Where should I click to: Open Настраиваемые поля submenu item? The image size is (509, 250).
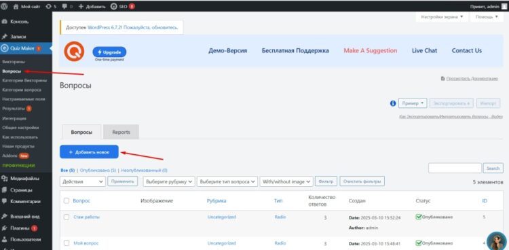click(x=24, y=99)
